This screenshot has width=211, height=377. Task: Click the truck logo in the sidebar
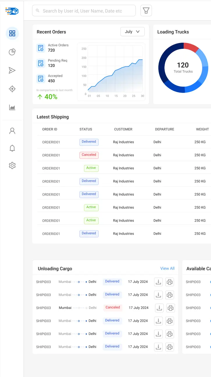(x=12, y=11)
